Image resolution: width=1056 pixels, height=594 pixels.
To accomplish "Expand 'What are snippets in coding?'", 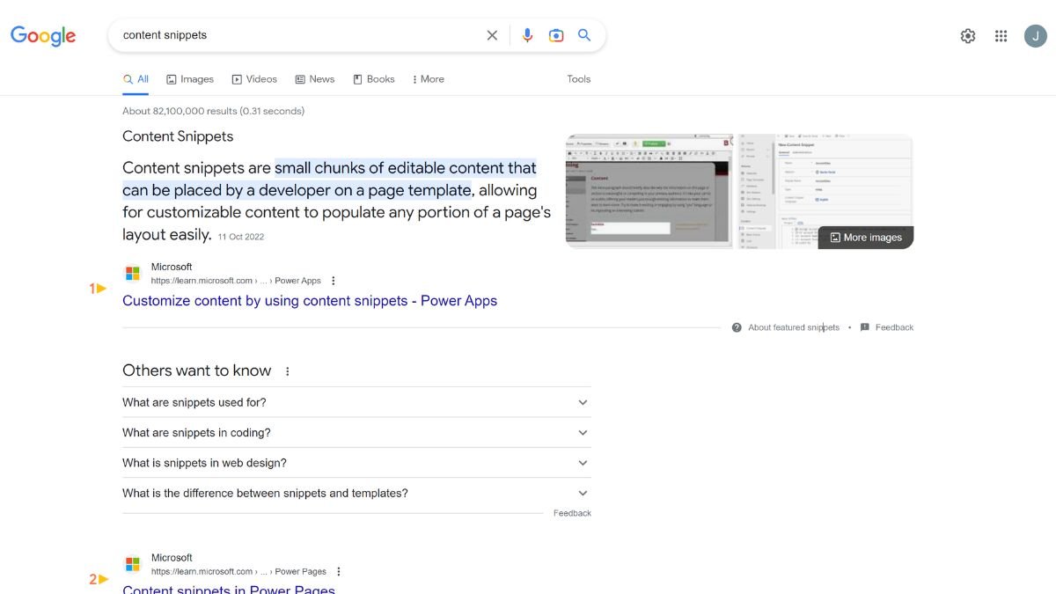I will coord(356,433).
